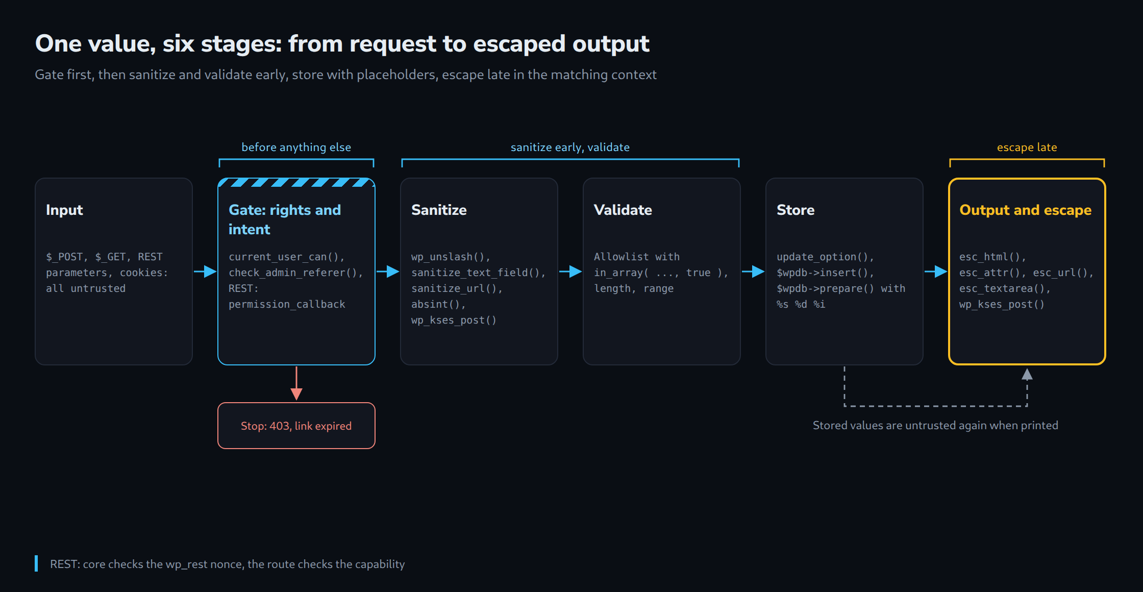Click the 'sanitize_url(),' code text
Image resolution: width=1143 pixels, height=592 pixels.
tap(457, 288)
